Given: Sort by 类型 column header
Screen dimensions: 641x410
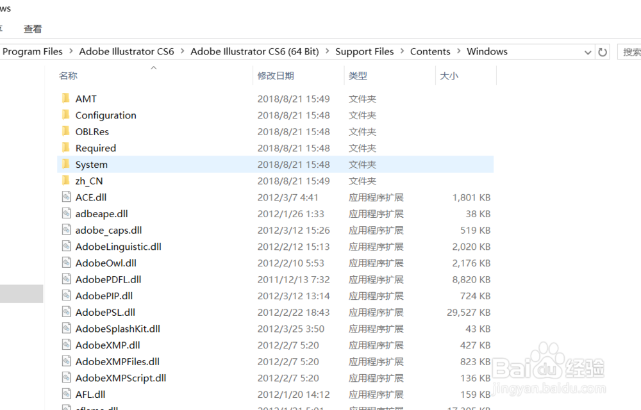Looking at the screenshot, I should tap(358, 76).
